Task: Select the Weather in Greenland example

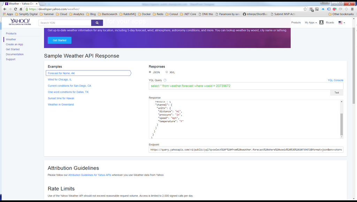Action: tap(61, 104)
